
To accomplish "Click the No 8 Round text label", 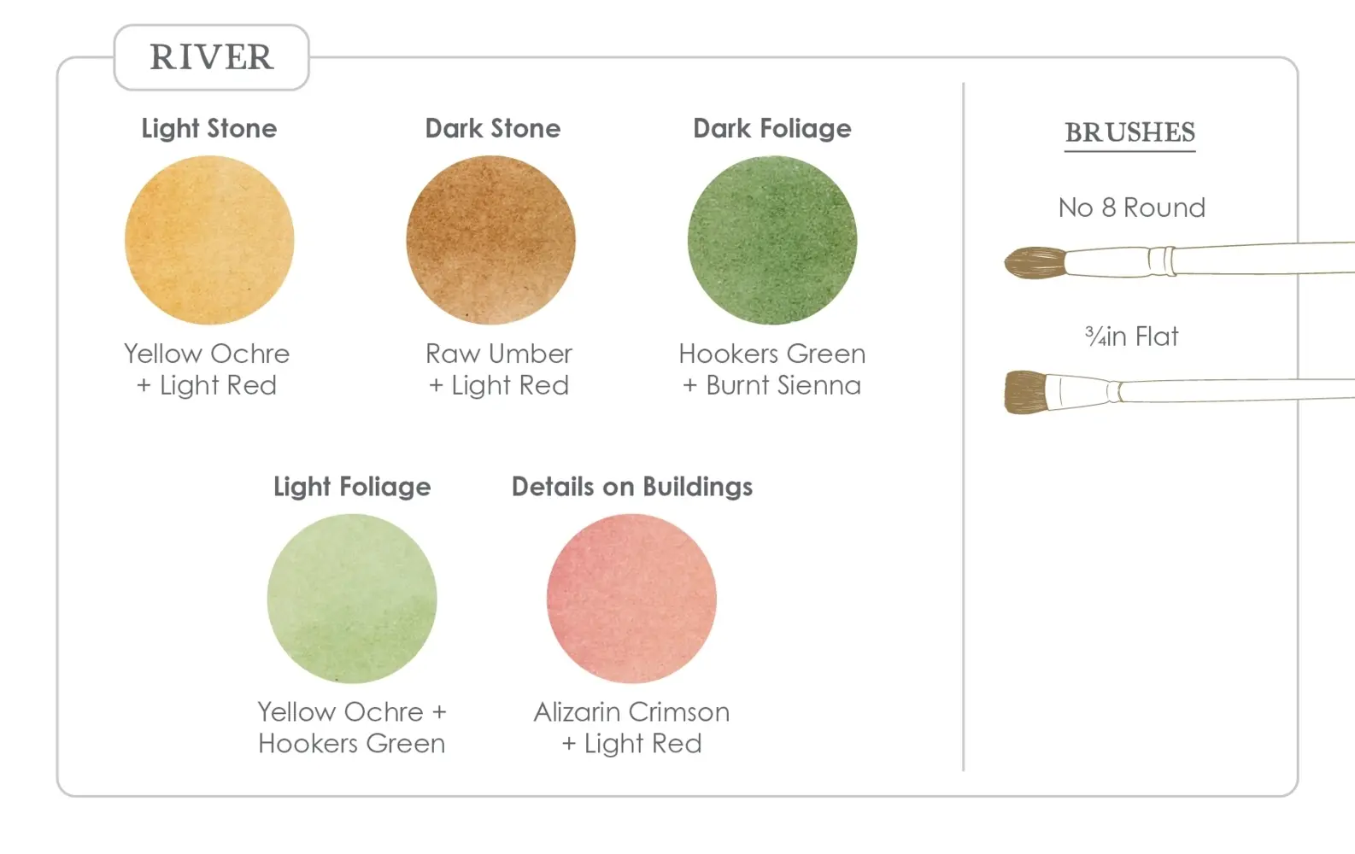I will pyautogui.click(x=1131, y=208).
